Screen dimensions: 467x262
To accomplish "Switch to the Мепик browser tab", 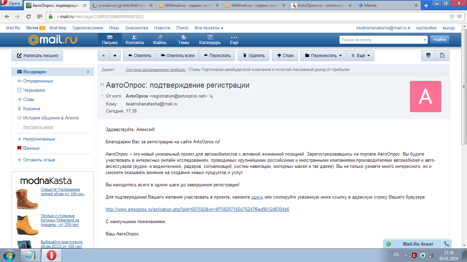I will [x=387, y=6].
